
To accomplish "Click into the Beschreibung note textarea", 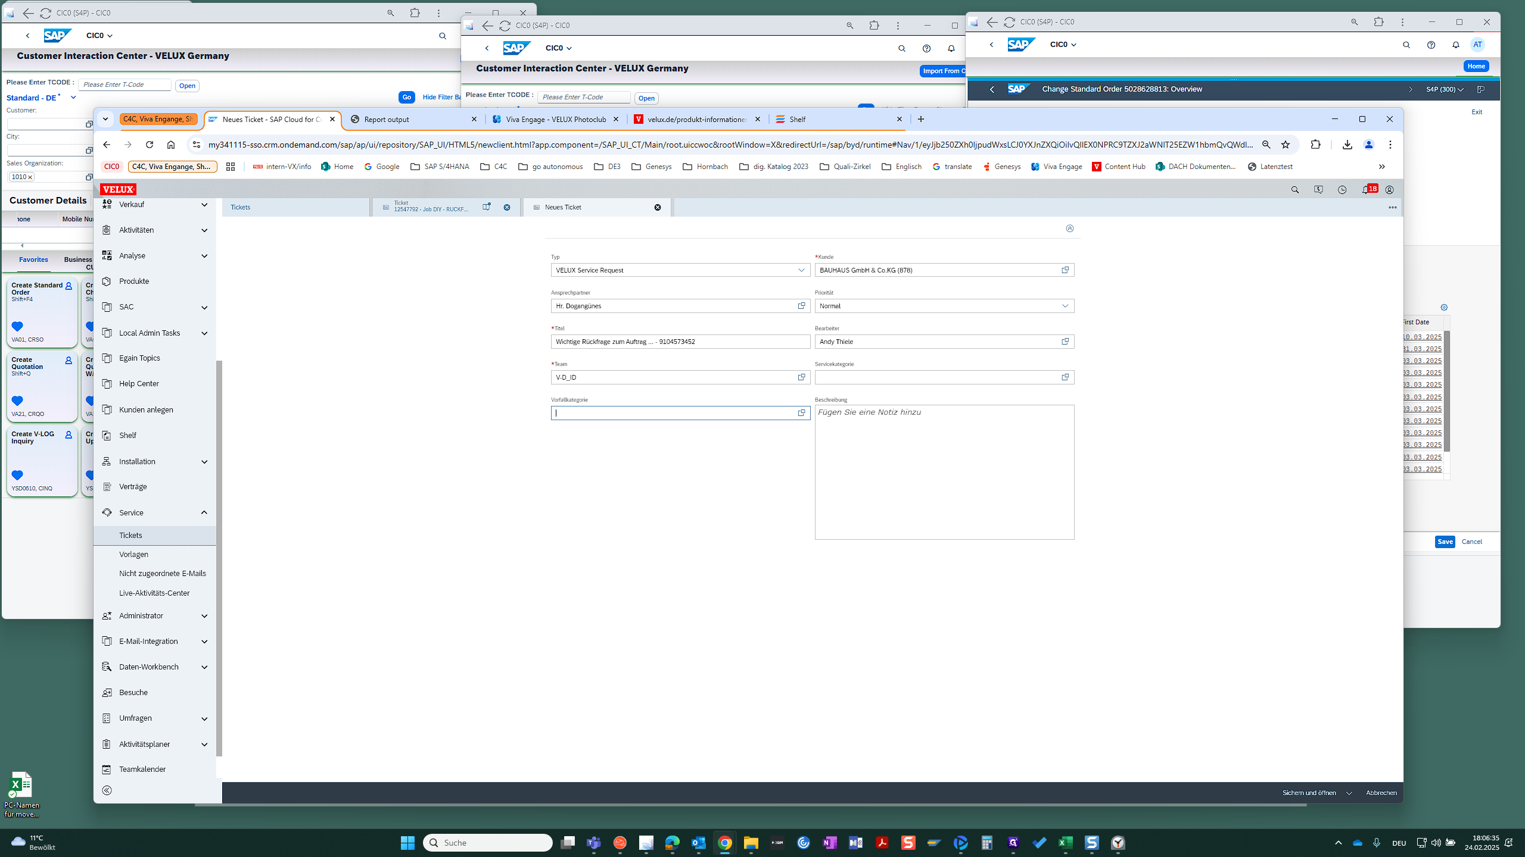I will (x=944, y=473).
